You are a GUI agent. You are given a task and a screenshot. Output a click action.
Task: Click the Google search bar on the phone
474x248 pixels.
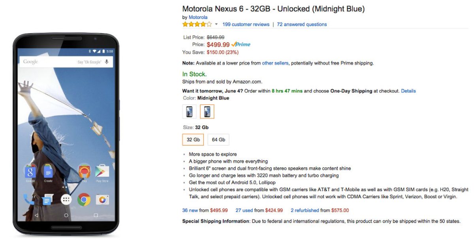pos(59,62)
